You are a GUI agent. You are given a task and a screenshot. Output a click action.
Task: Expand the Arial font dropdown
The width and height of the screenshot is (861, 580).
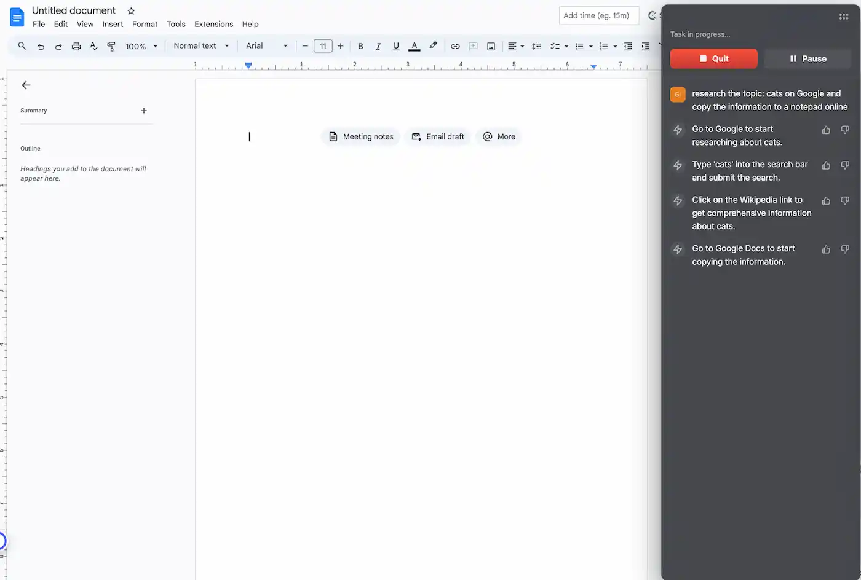pos(266,46)
